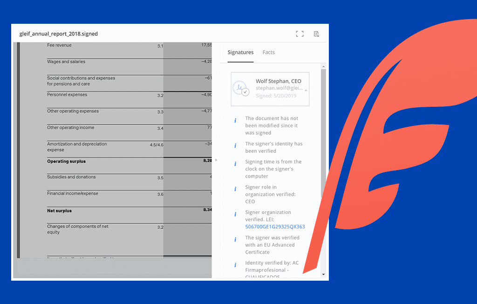Screen dimensions: 477x304
Task: Click info icon beside 'EU Advanced Certificate'
Action: (235, 240)
